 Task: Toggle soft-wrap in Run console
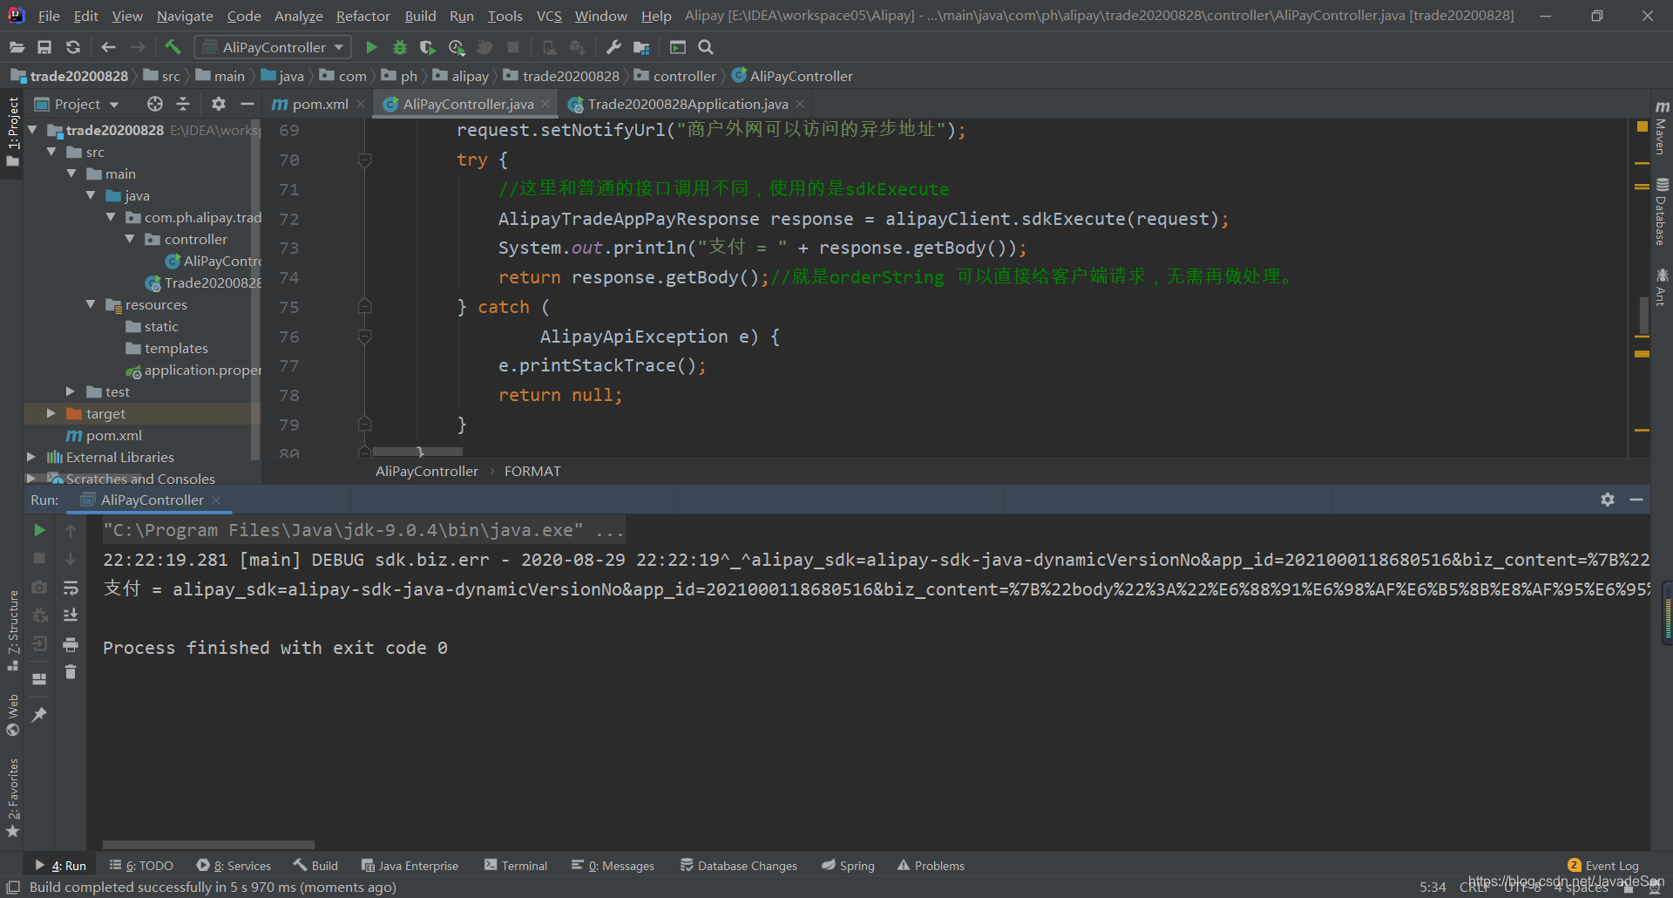(71, 588)
